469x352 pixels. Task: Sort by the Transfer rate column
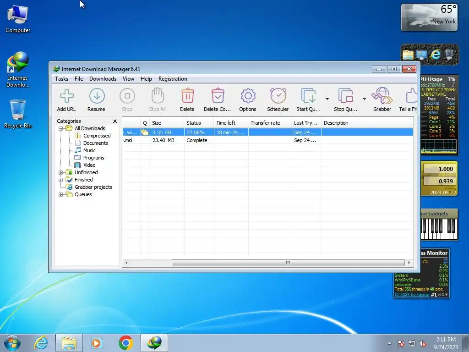point(270,123)
